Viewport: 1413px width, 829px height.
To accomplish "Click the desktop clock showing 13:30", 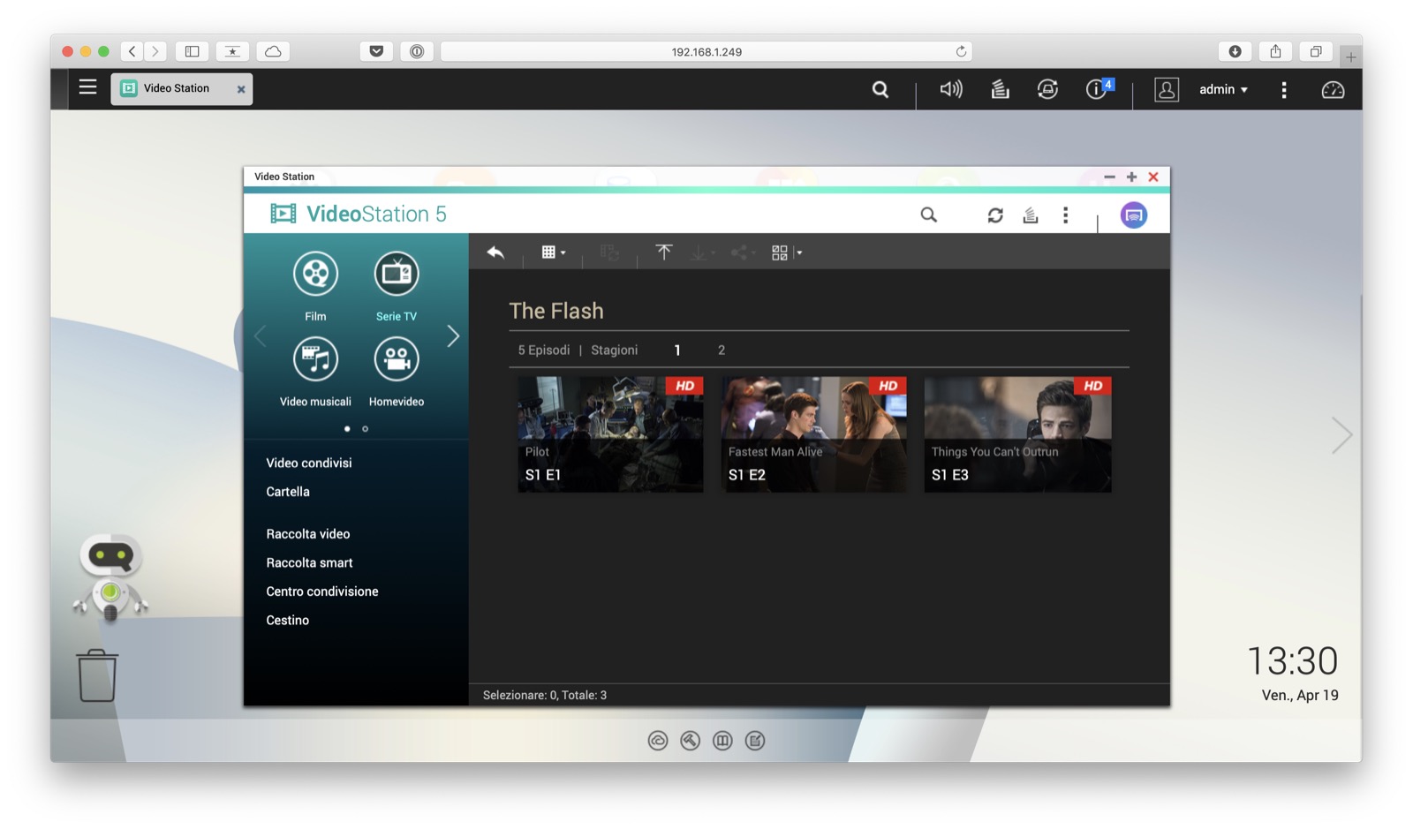I will [x=1292, y=661].
